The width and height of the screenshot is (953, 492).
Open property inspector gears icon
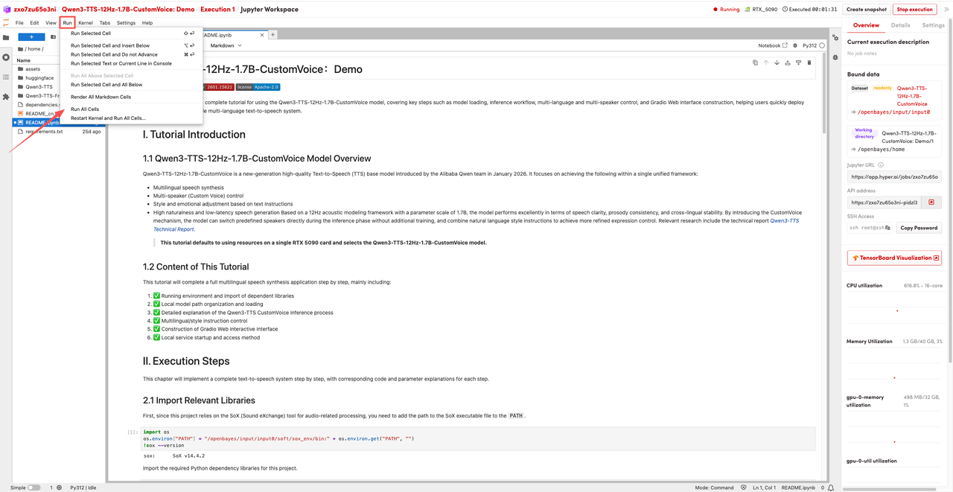(x=835, y=38)
